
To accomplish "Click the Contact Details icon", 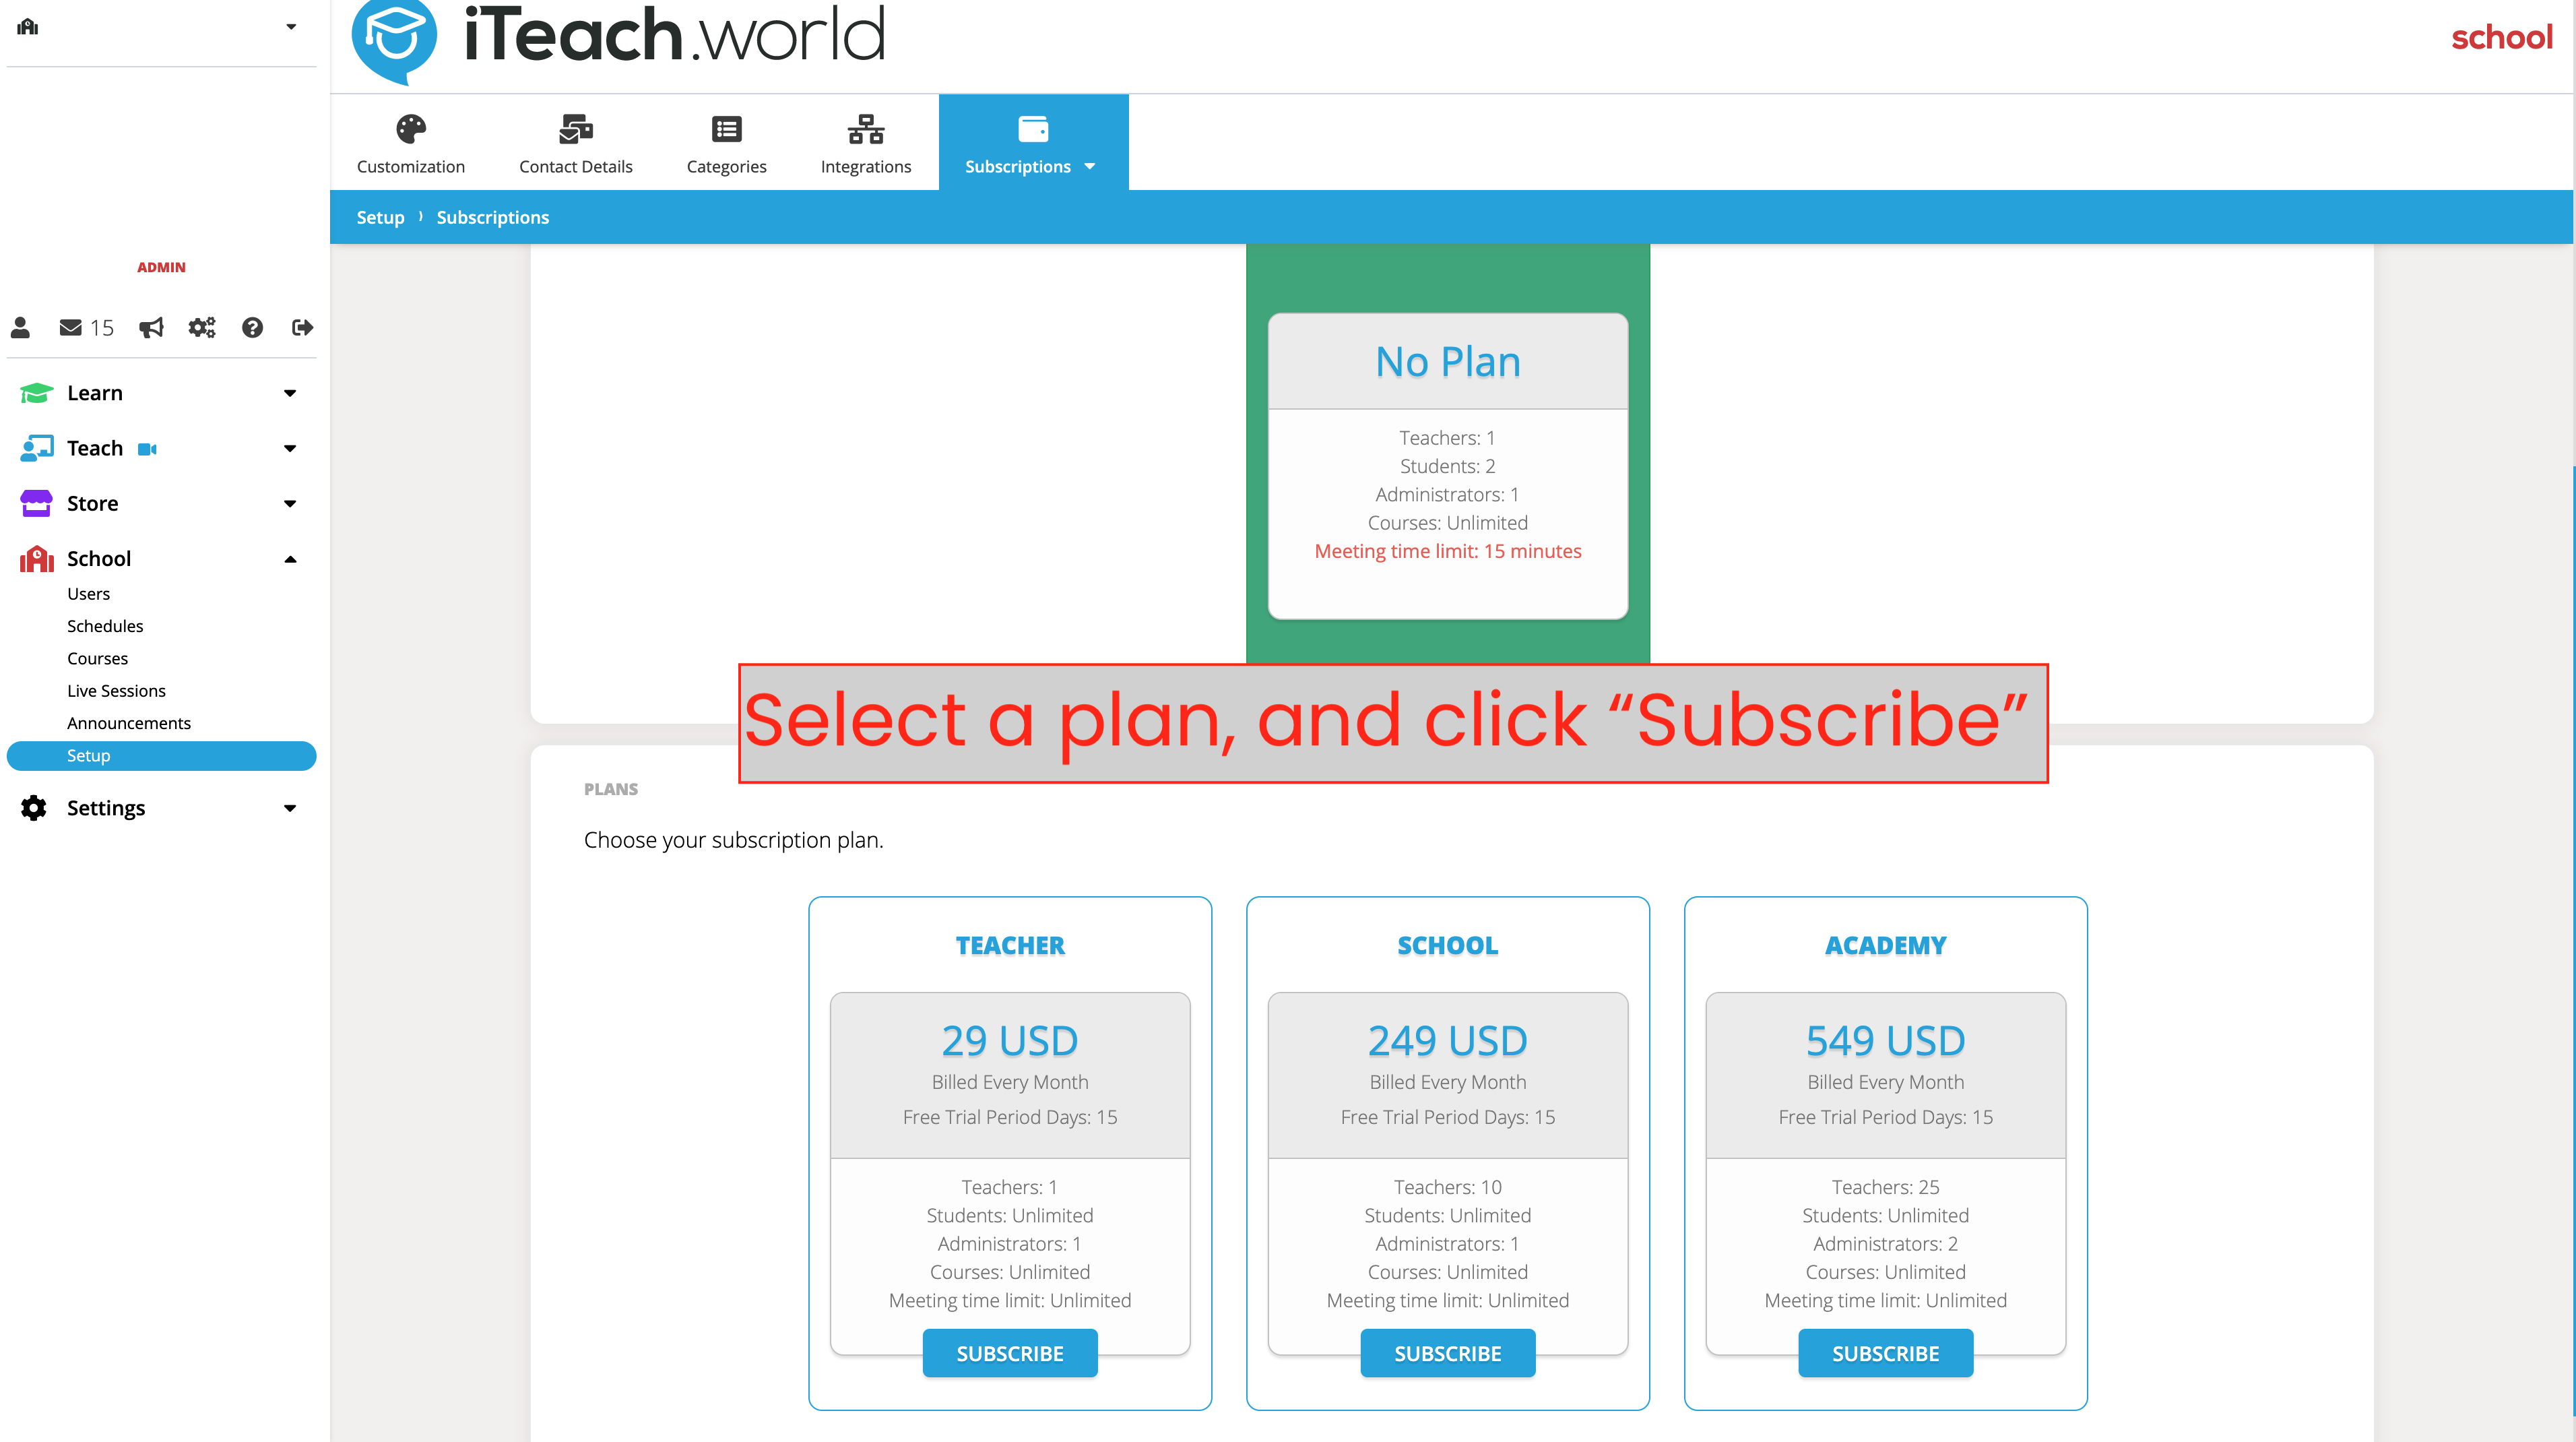I will pyautogui.click(x=576, y=129).
